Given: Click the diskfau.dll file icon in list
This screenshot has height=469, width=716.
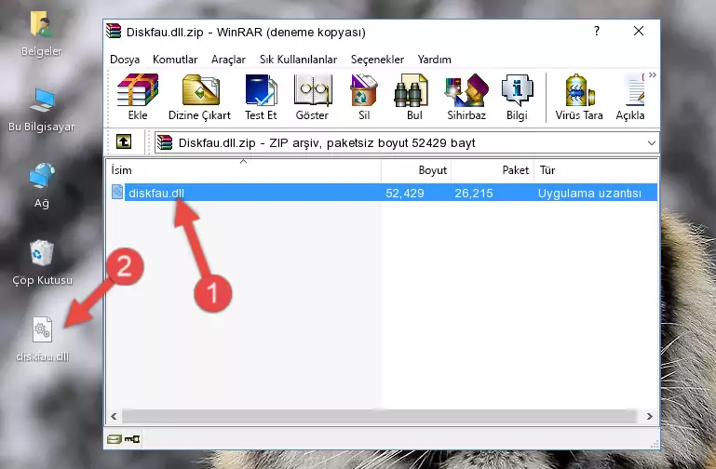Looking at the screenshot, I should pyautogui.click(x=117, y=192).
